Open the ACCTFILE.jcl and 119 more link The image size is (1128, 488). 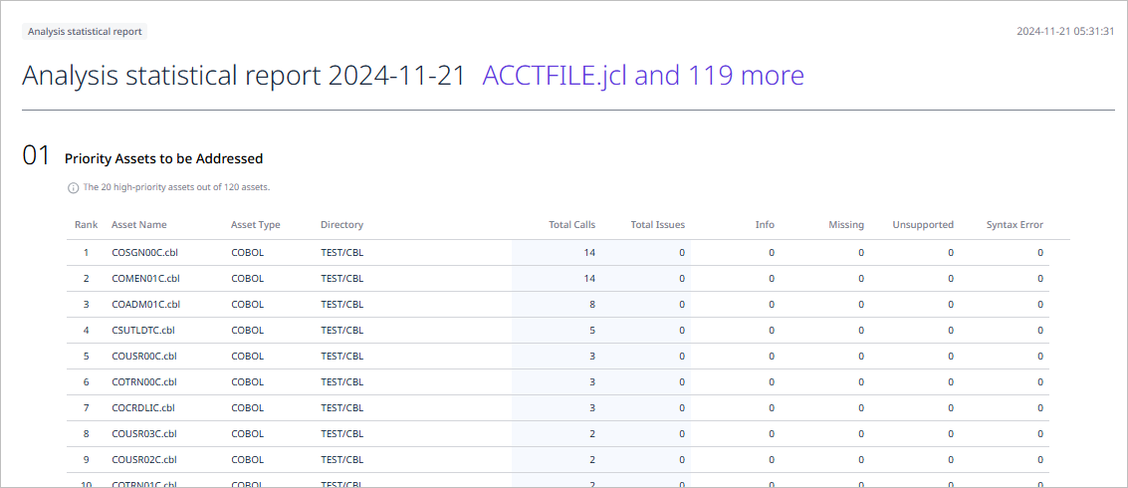click(x=643, y=76)
